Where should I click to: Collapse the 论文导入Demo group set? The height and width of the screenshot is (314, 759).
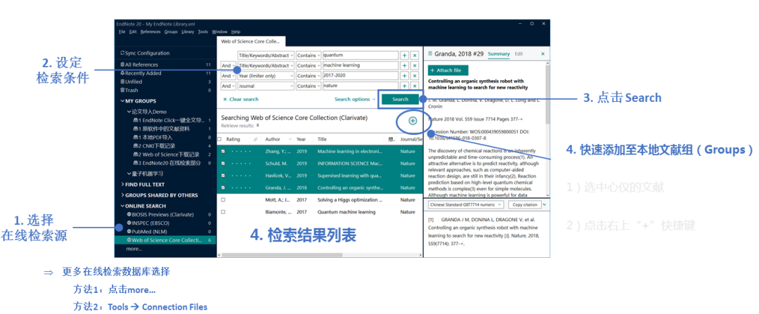tap(129, 112)
